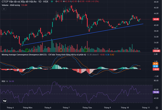Click the red -0.03 histogram value label
Image resolution: width=162 pixels, height=110 pixels.
pos(156,69)
